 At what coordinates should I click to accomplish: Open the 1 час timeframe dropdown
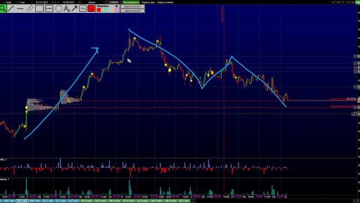[25, 2]
